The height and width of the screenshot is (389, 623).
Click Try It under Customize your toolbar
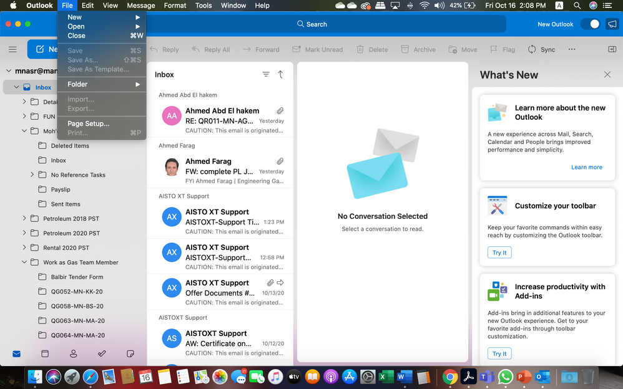[499, 252]
